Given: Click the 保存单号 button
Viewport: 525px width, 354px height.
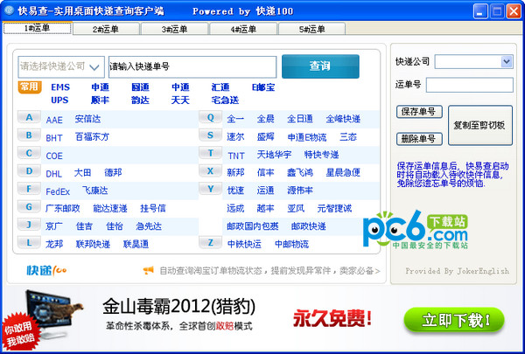Looking at the screenshot, I should coord(419,112).
